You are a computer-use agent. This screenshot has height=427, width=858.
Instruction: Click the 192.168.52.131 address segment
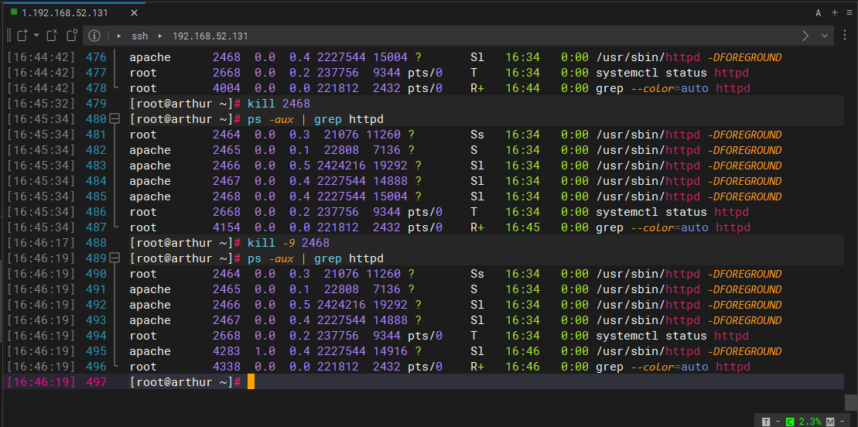[210, 36]
